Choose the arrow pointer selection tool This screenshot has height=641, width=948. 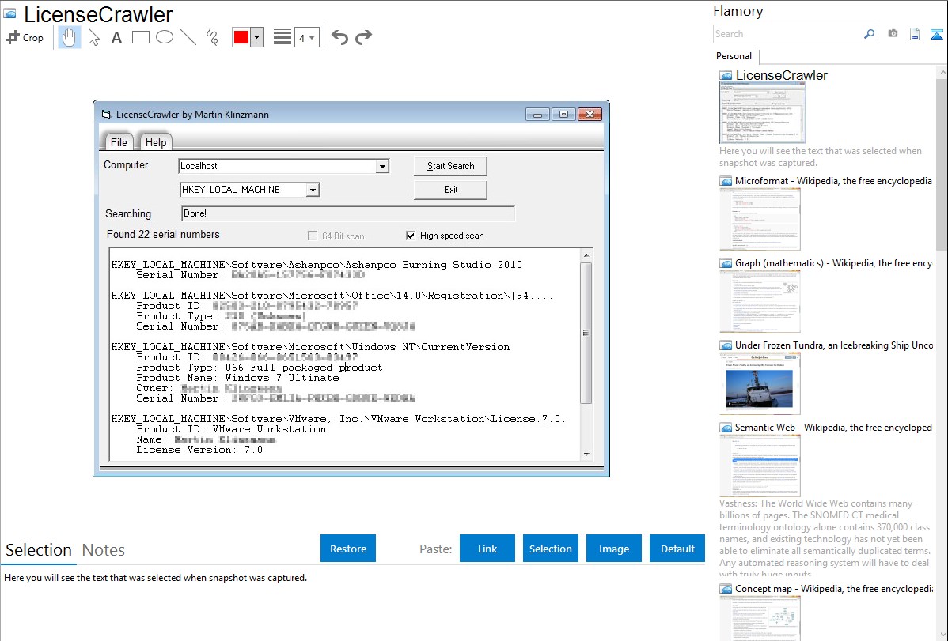tap(93, 37)
